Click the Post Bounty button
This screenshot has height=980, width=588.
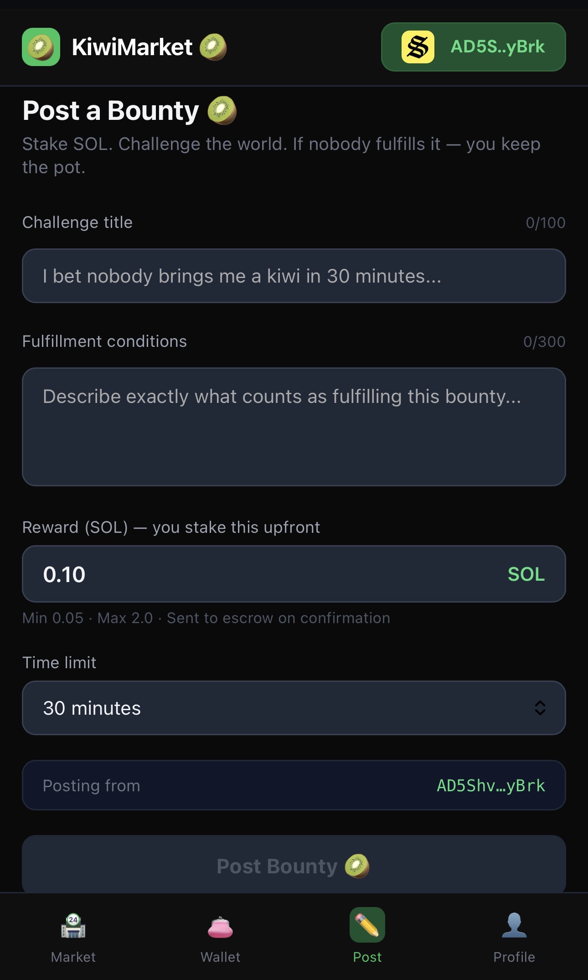point(294,865)
